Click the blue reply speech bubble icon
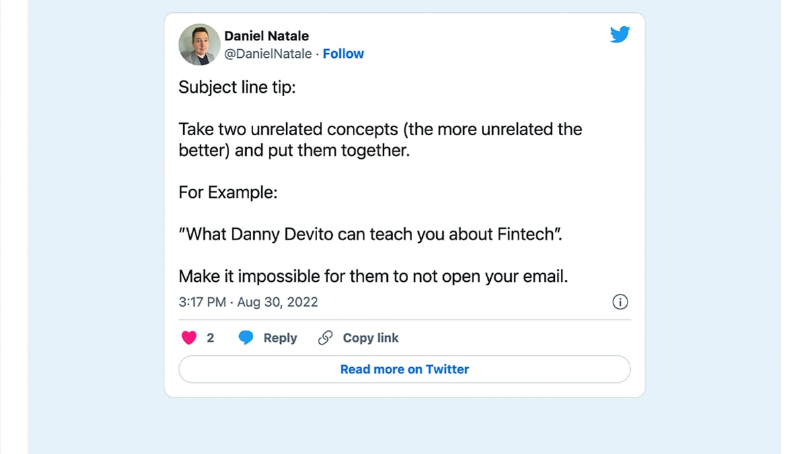 coord(246,338)
